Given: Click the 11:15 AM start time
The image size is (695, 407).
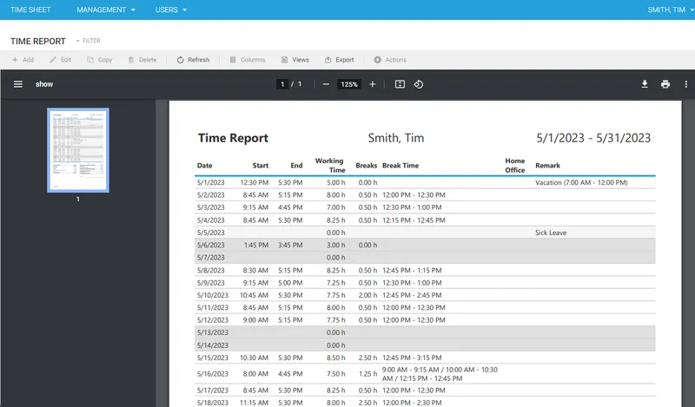Looking at the screenshot, I should coord(255,403).
